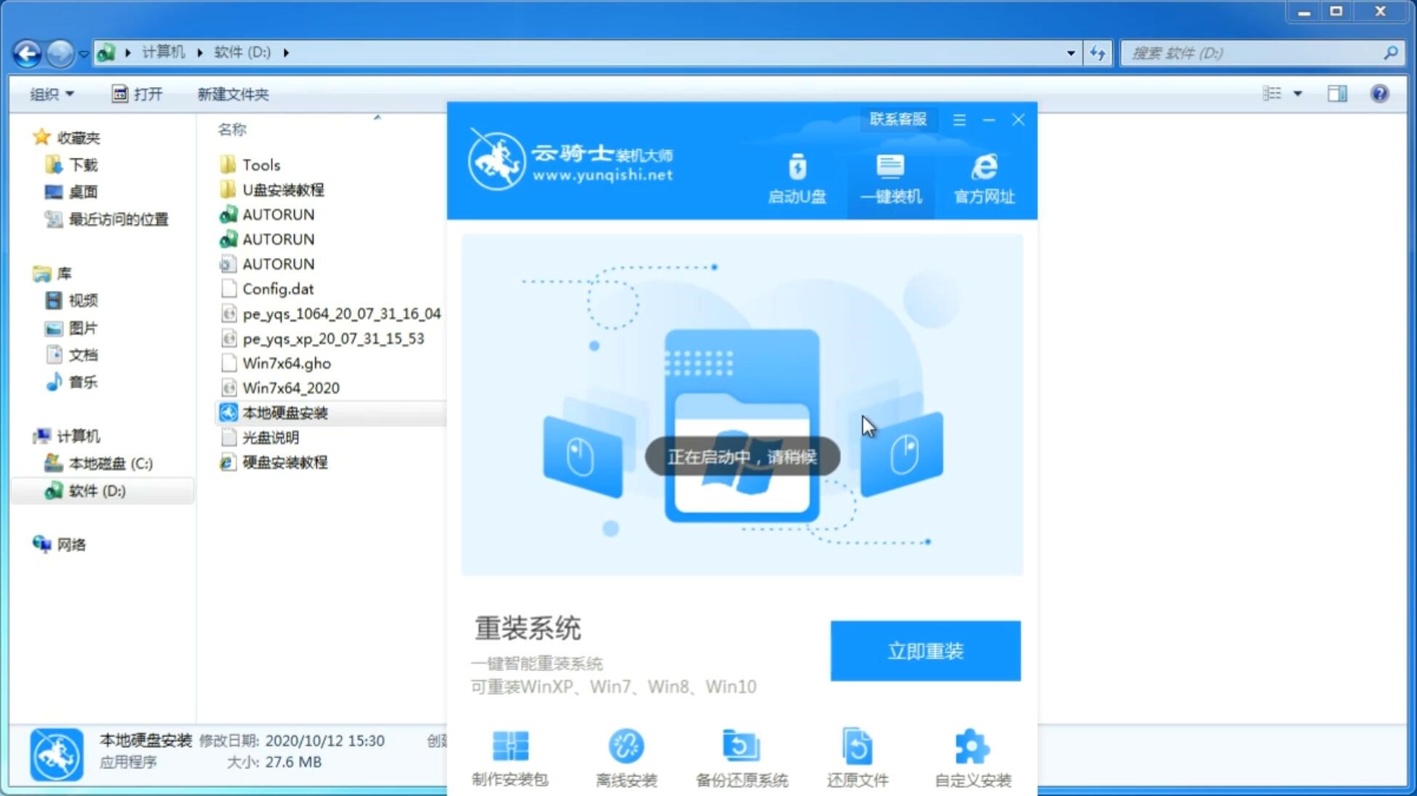Image resolution: width=1417 pixels, height=796 pixels.
Task: Select Win7x64.gho file in file list
Action: (287, 363)
